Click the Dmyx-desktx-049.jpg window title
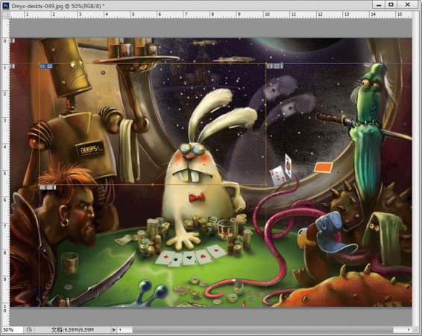This screenshot has width=422, height=336. (58, 6)
